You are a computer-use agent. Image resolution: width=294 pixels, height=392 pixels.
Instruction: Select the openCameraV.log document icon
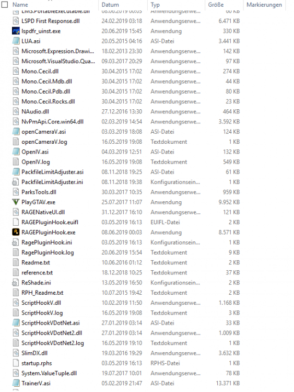[16, 142]
